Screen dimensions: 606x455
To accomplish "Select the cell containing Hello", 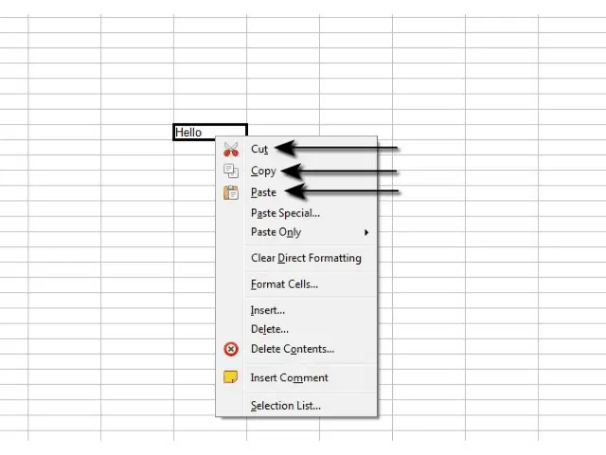I will click(x=210, y=133).
